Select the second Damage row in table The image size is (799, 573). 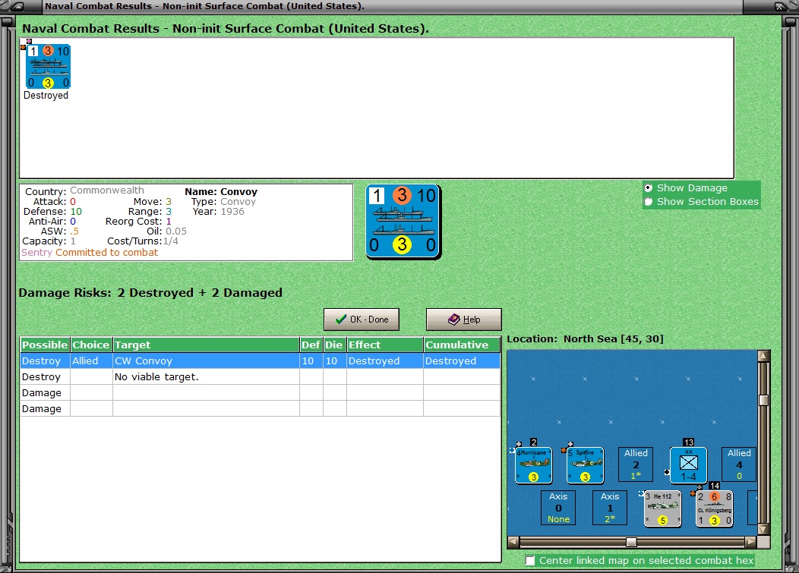pyautogui.click(x=260, y=408)
